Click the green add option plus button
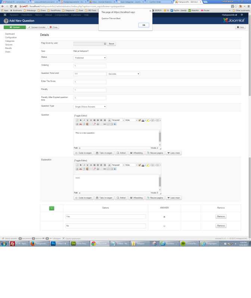The image size is (251, 298). point(52,208)
